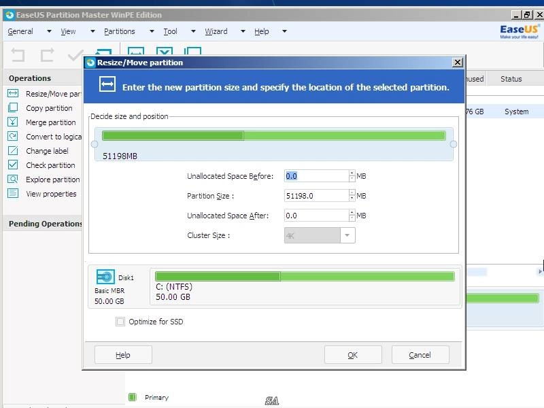The image size is (544, 408).
Task: Click the 51198MB size label
Action: [120, 156]
